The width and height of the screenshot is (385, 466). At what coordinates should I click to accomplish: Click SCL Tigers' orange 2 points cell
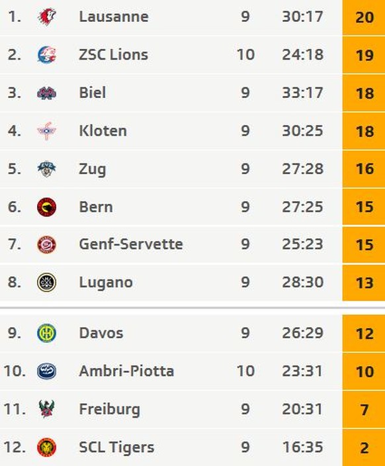pos(364,447)
